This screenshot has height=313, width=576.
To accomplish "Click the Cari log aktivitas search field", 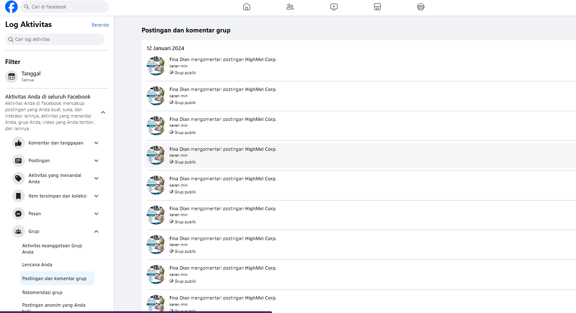I will click(x=55, y=40).
